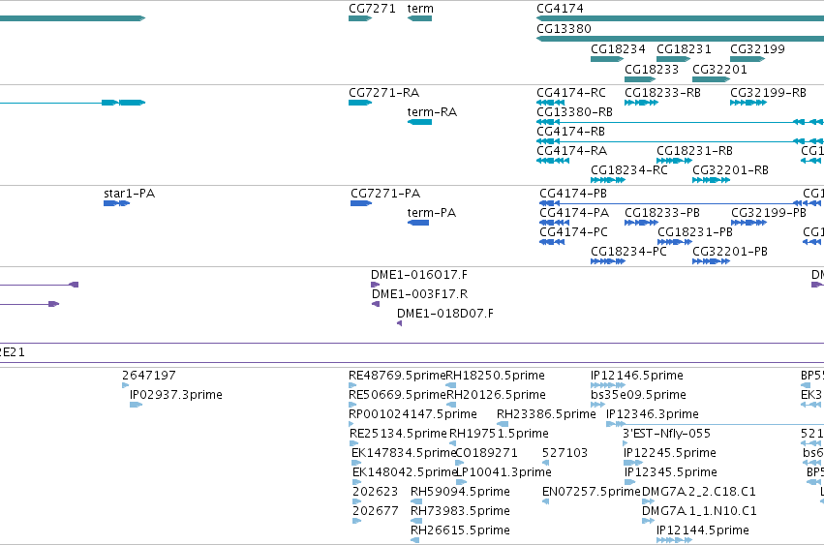Click transcript CG4174-RC
The width and height of the screenshot is (824, 545).
click(x=550, y=103)
